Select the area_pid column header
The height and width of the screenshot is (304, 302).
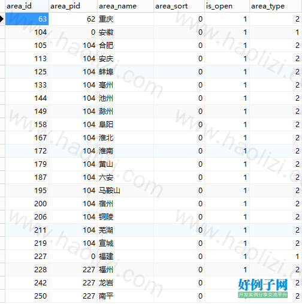73,6
